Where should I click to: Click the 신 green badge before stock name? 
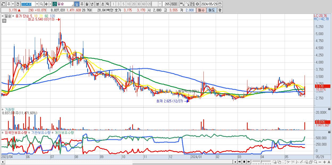[x=55, y=4]
